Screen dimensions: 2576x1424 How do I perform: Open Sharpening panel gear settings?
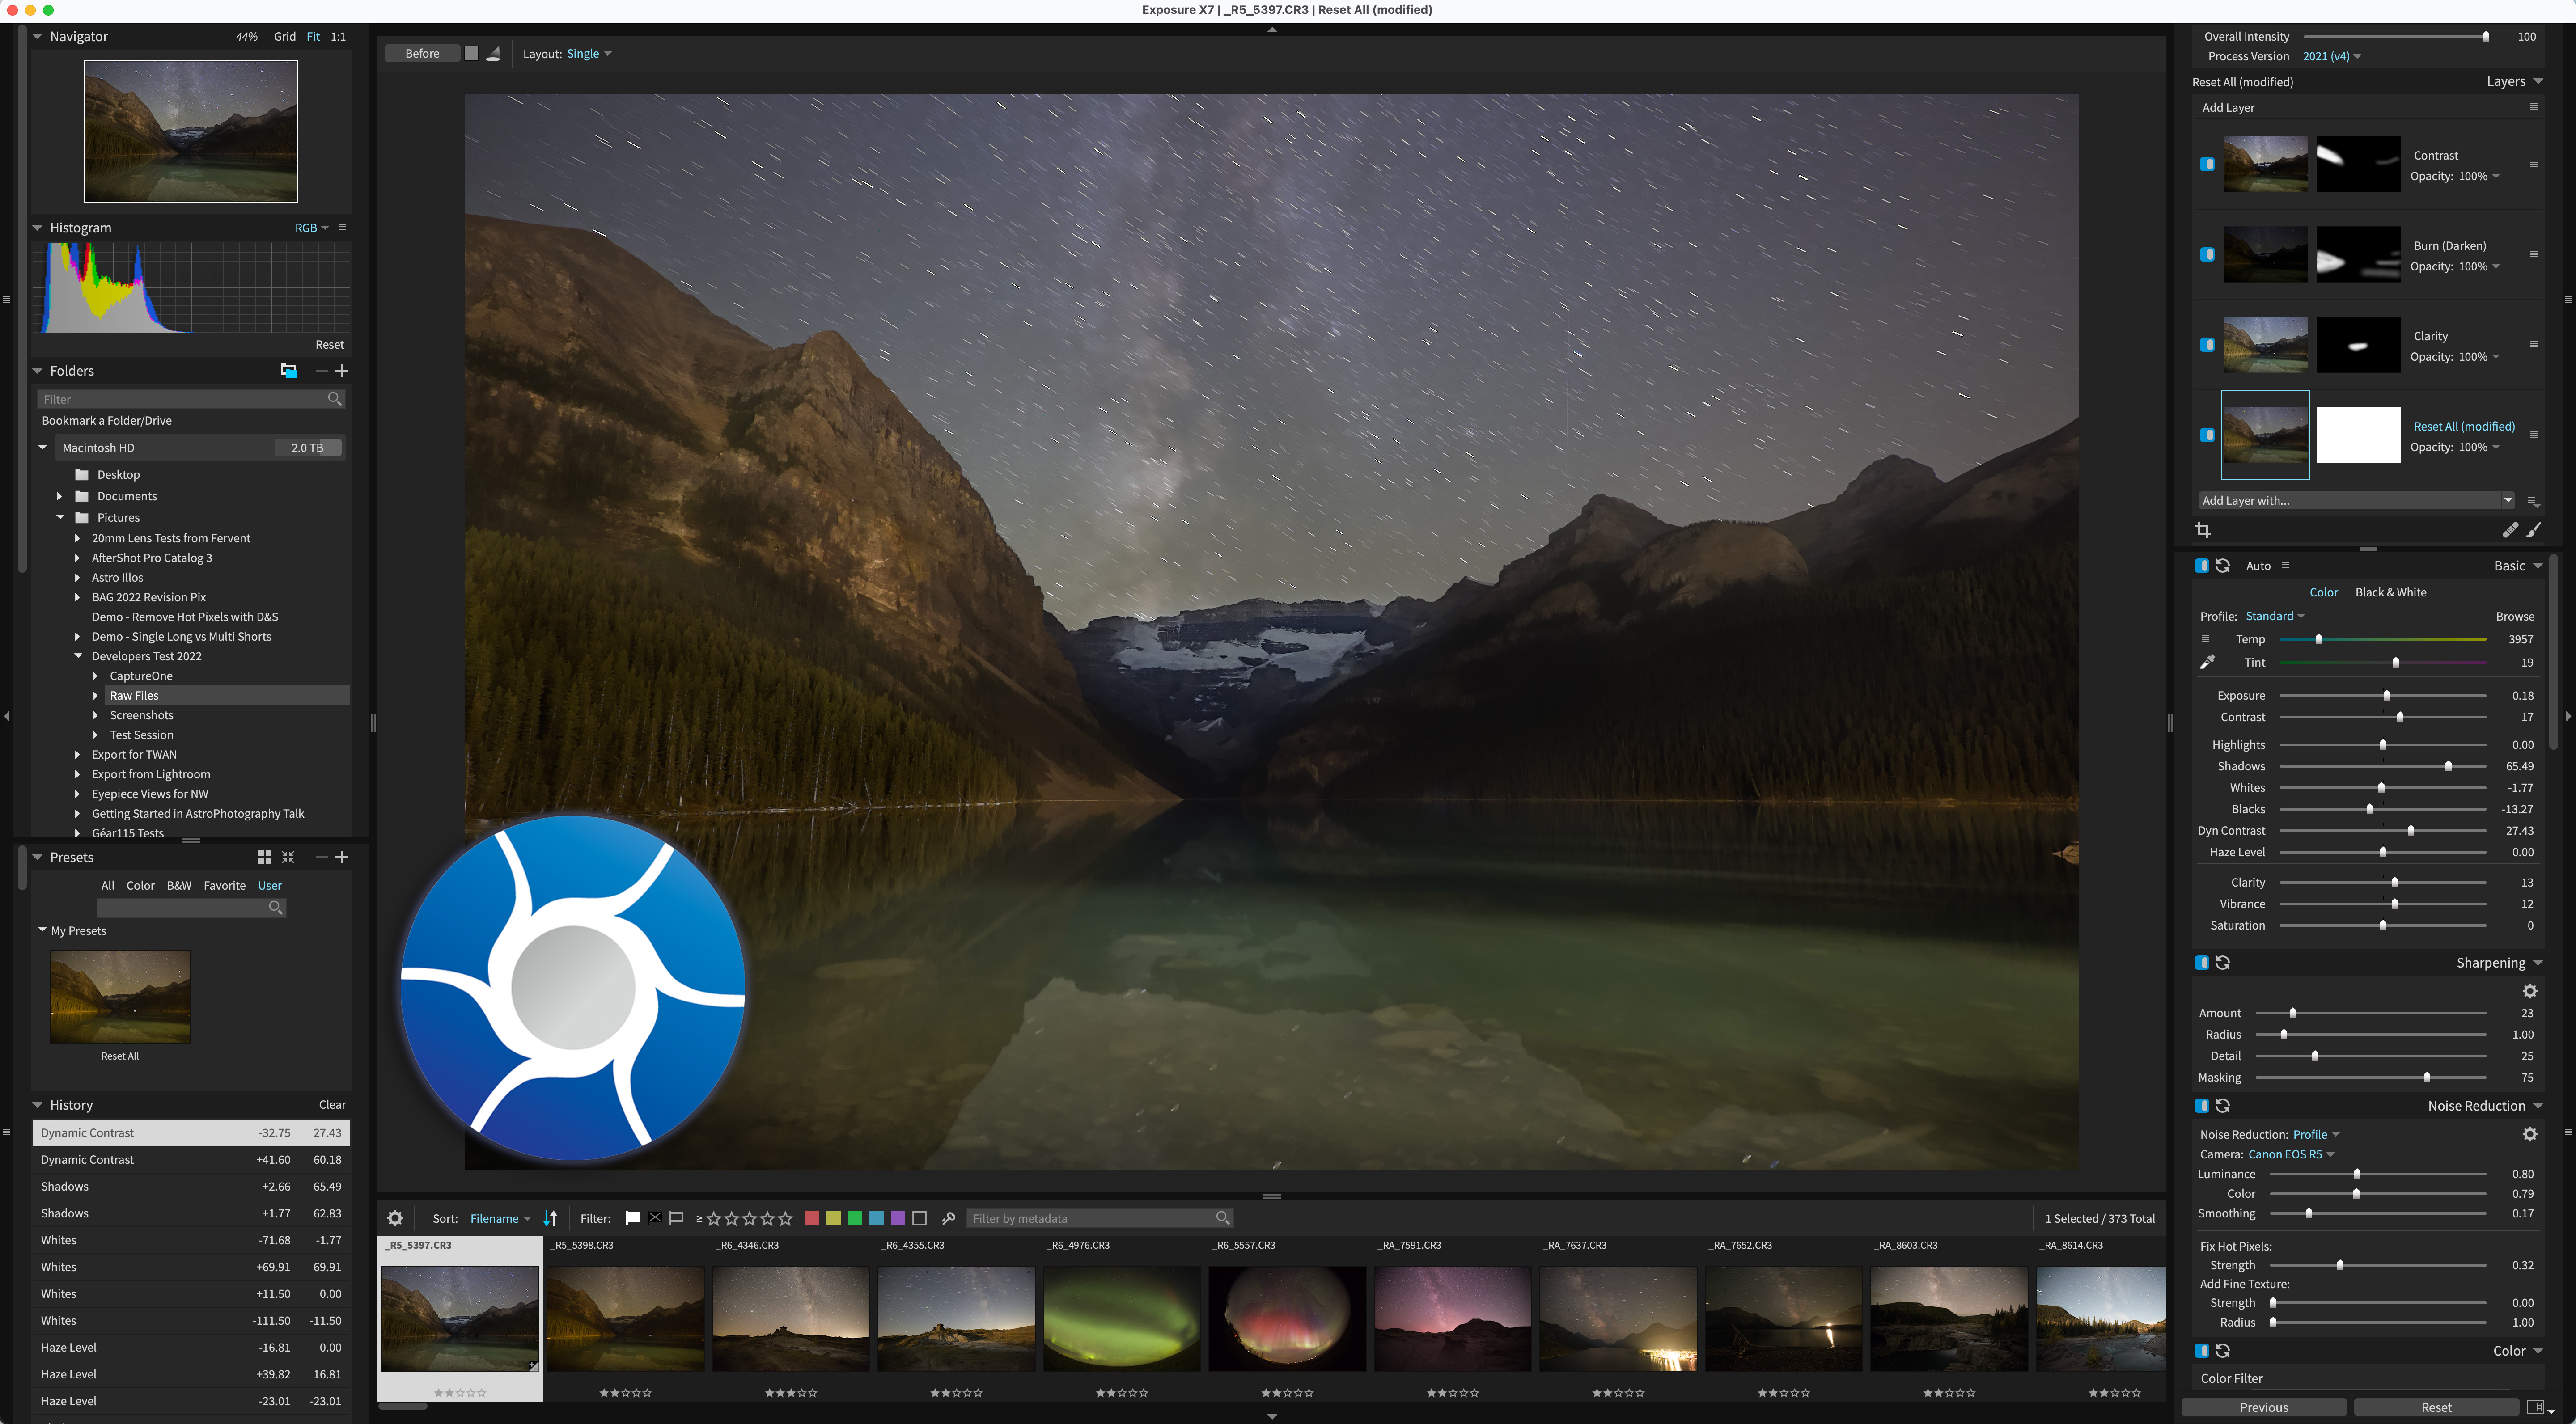2529,991
